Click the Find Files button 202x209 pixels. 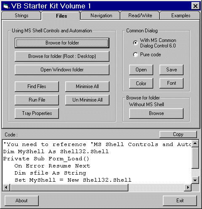pos(37,86)
